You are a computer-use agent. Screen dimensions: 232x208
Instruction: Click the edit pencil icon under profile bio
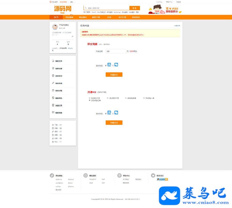(x=72, y=36)
